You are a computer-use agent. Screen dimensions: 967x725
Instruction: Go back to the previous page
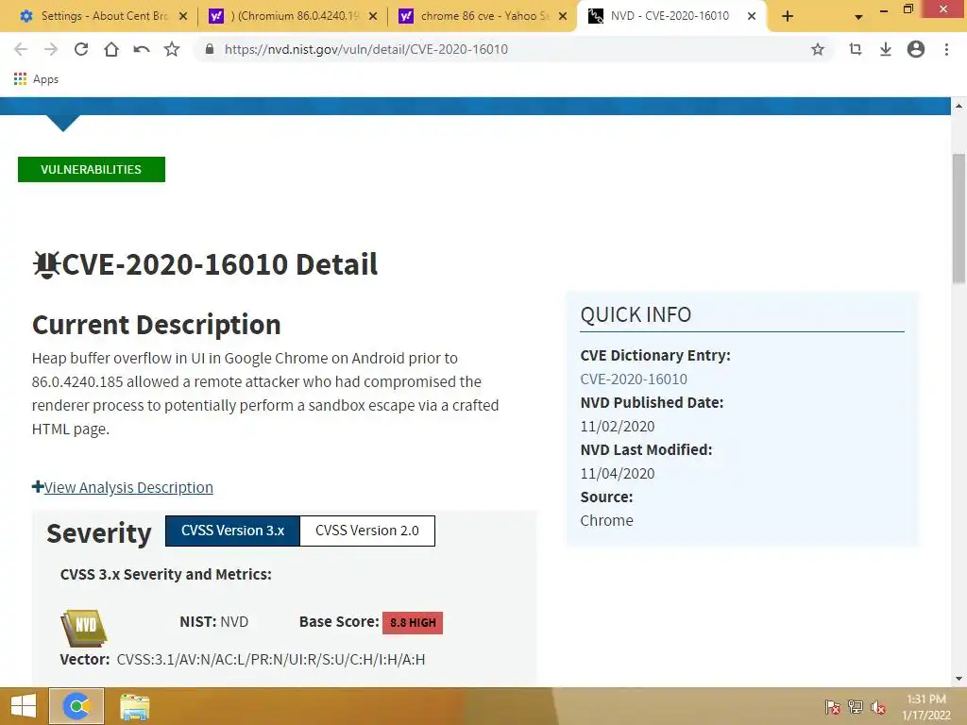point(21,49)
